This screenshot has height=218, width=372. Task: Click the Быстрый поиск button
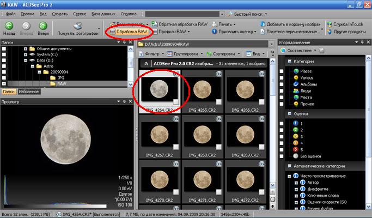(x=247, y=14)
